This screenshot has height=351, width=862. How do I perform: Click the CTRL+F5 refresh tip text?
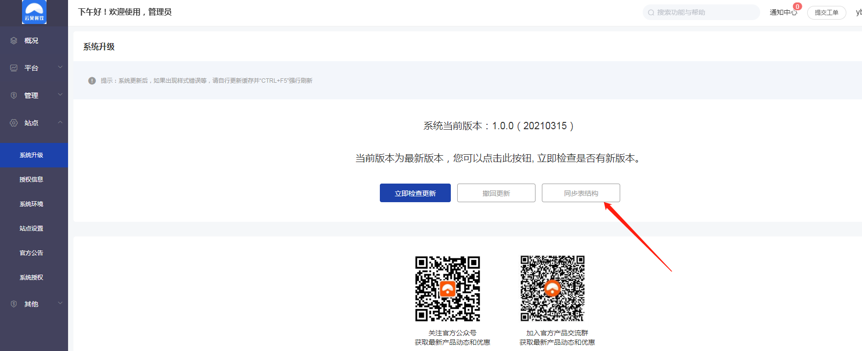[207, 81]
